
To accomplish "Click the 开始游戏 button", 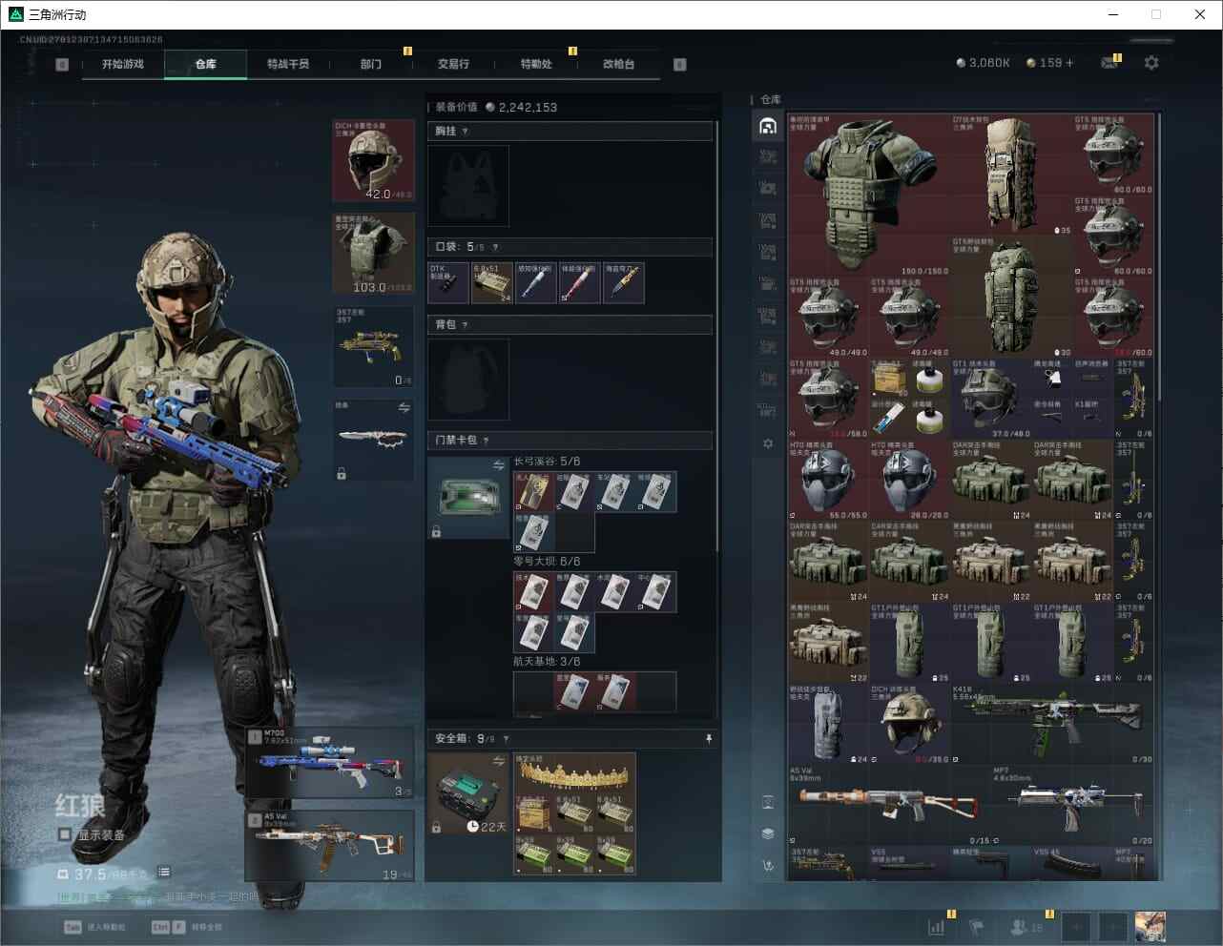I will click(123, 64).
